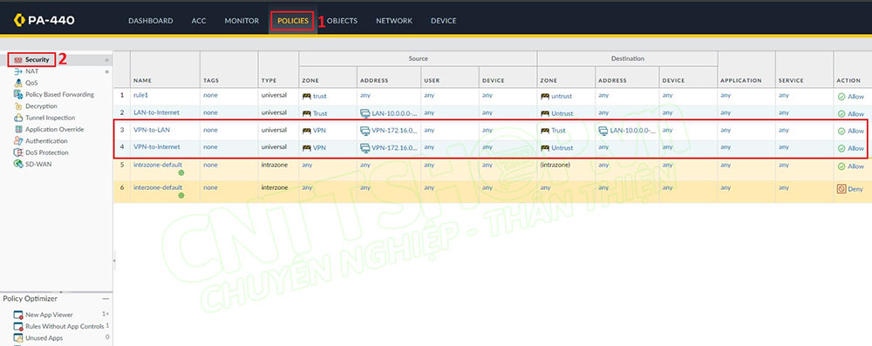Open the LAN-to-Internet rule
Viewport: 872px width, 346px height.
(x=156, y=112)
